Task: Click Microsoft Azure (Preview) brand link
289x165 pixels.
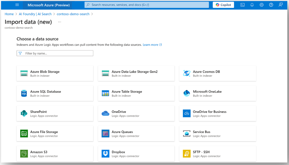Action: [x=49, y=5]
